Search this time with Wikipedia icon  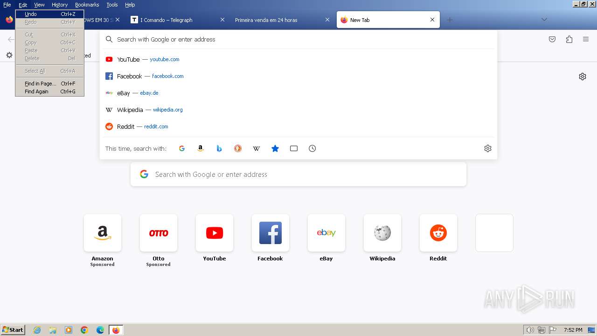point(257,148)
